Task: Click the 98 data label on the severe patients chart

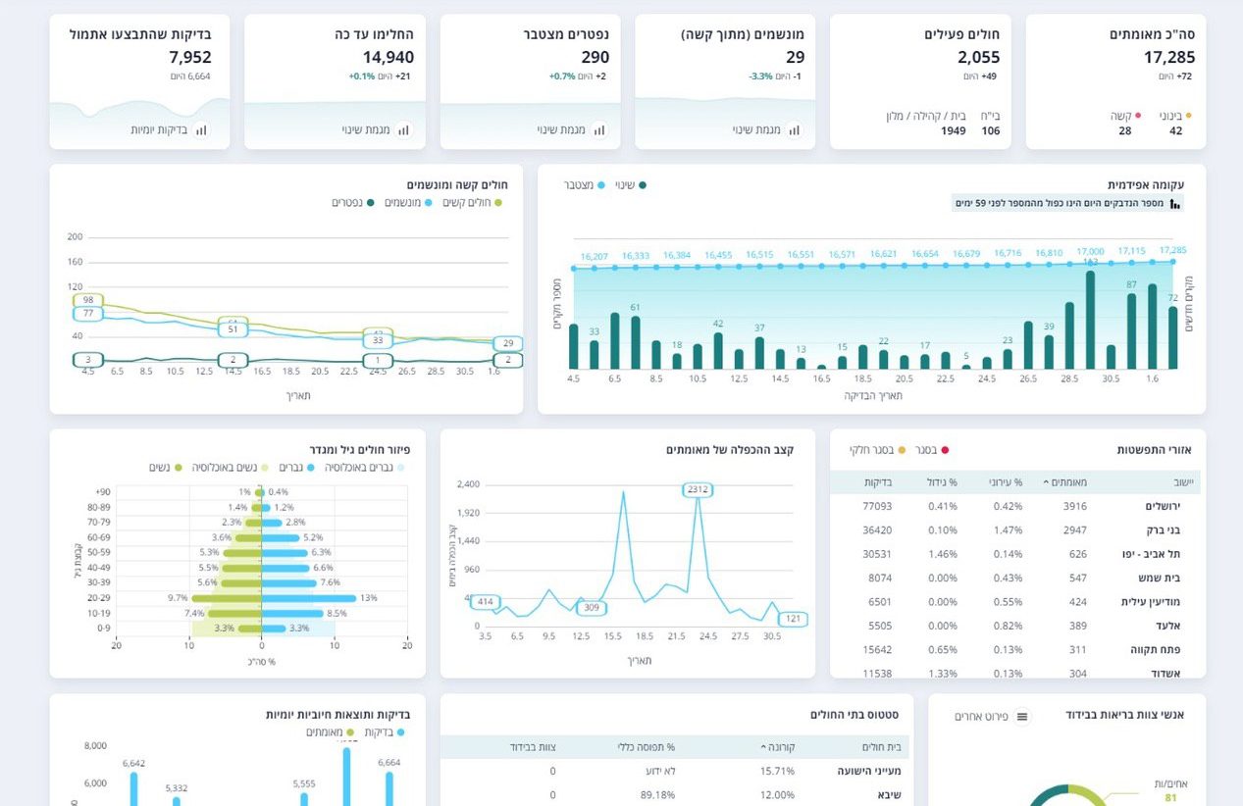Action: pyautogui.click(x=88, y=300)
